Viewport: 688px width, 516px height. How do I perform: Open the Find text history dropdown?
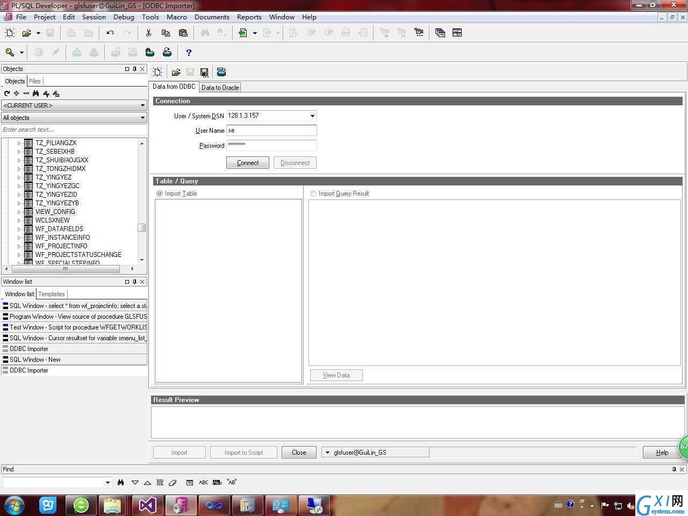point(107,483)
